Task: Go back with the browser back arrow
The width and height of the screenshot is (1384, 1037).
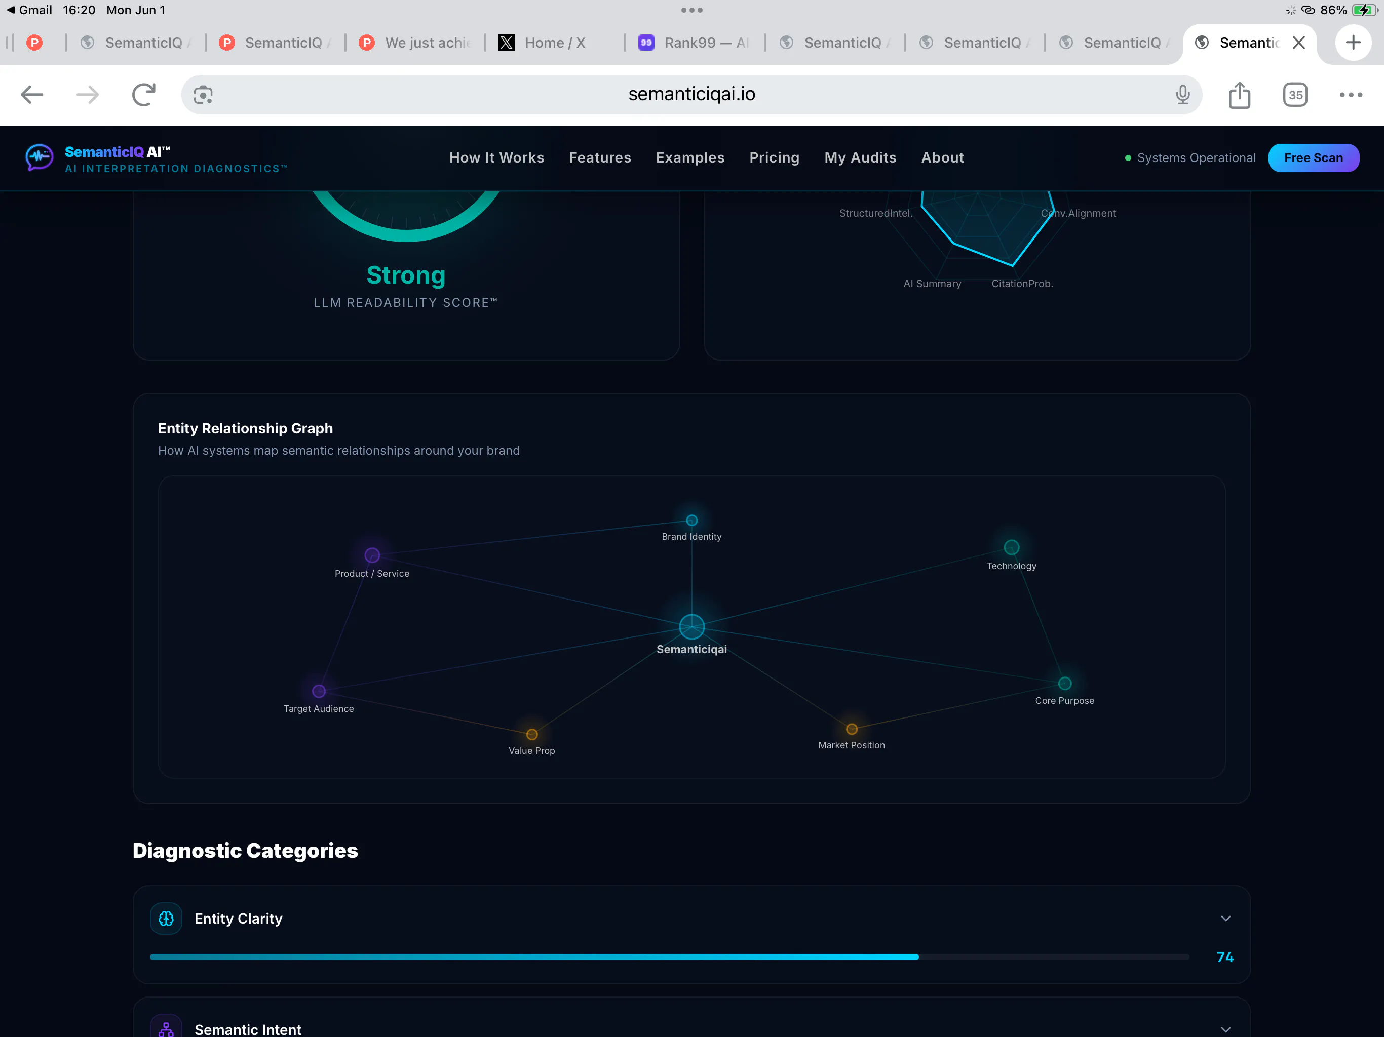Action: [x=32, y=95]
